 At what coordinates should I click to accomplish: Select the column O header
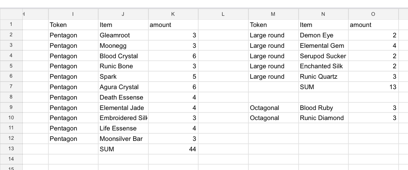373,14
